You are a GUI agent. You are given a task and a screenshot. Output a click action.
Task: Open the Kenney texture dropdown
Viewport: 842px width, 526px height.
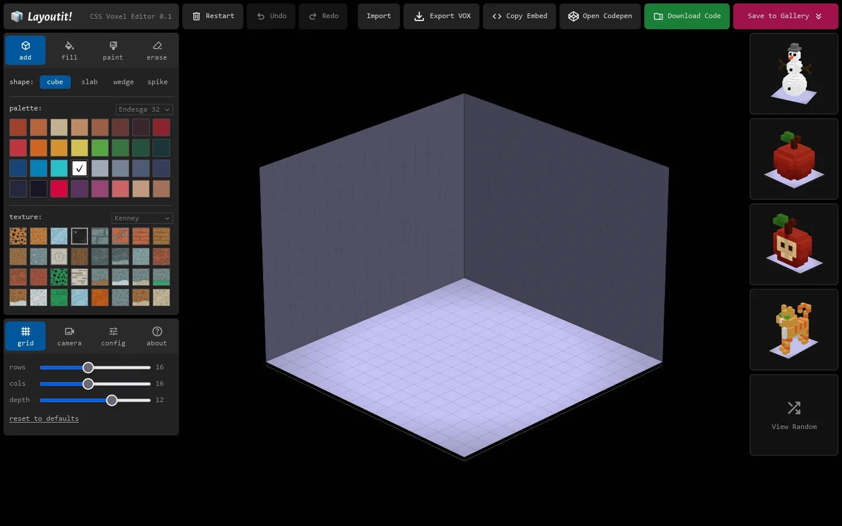click(142, 218)
